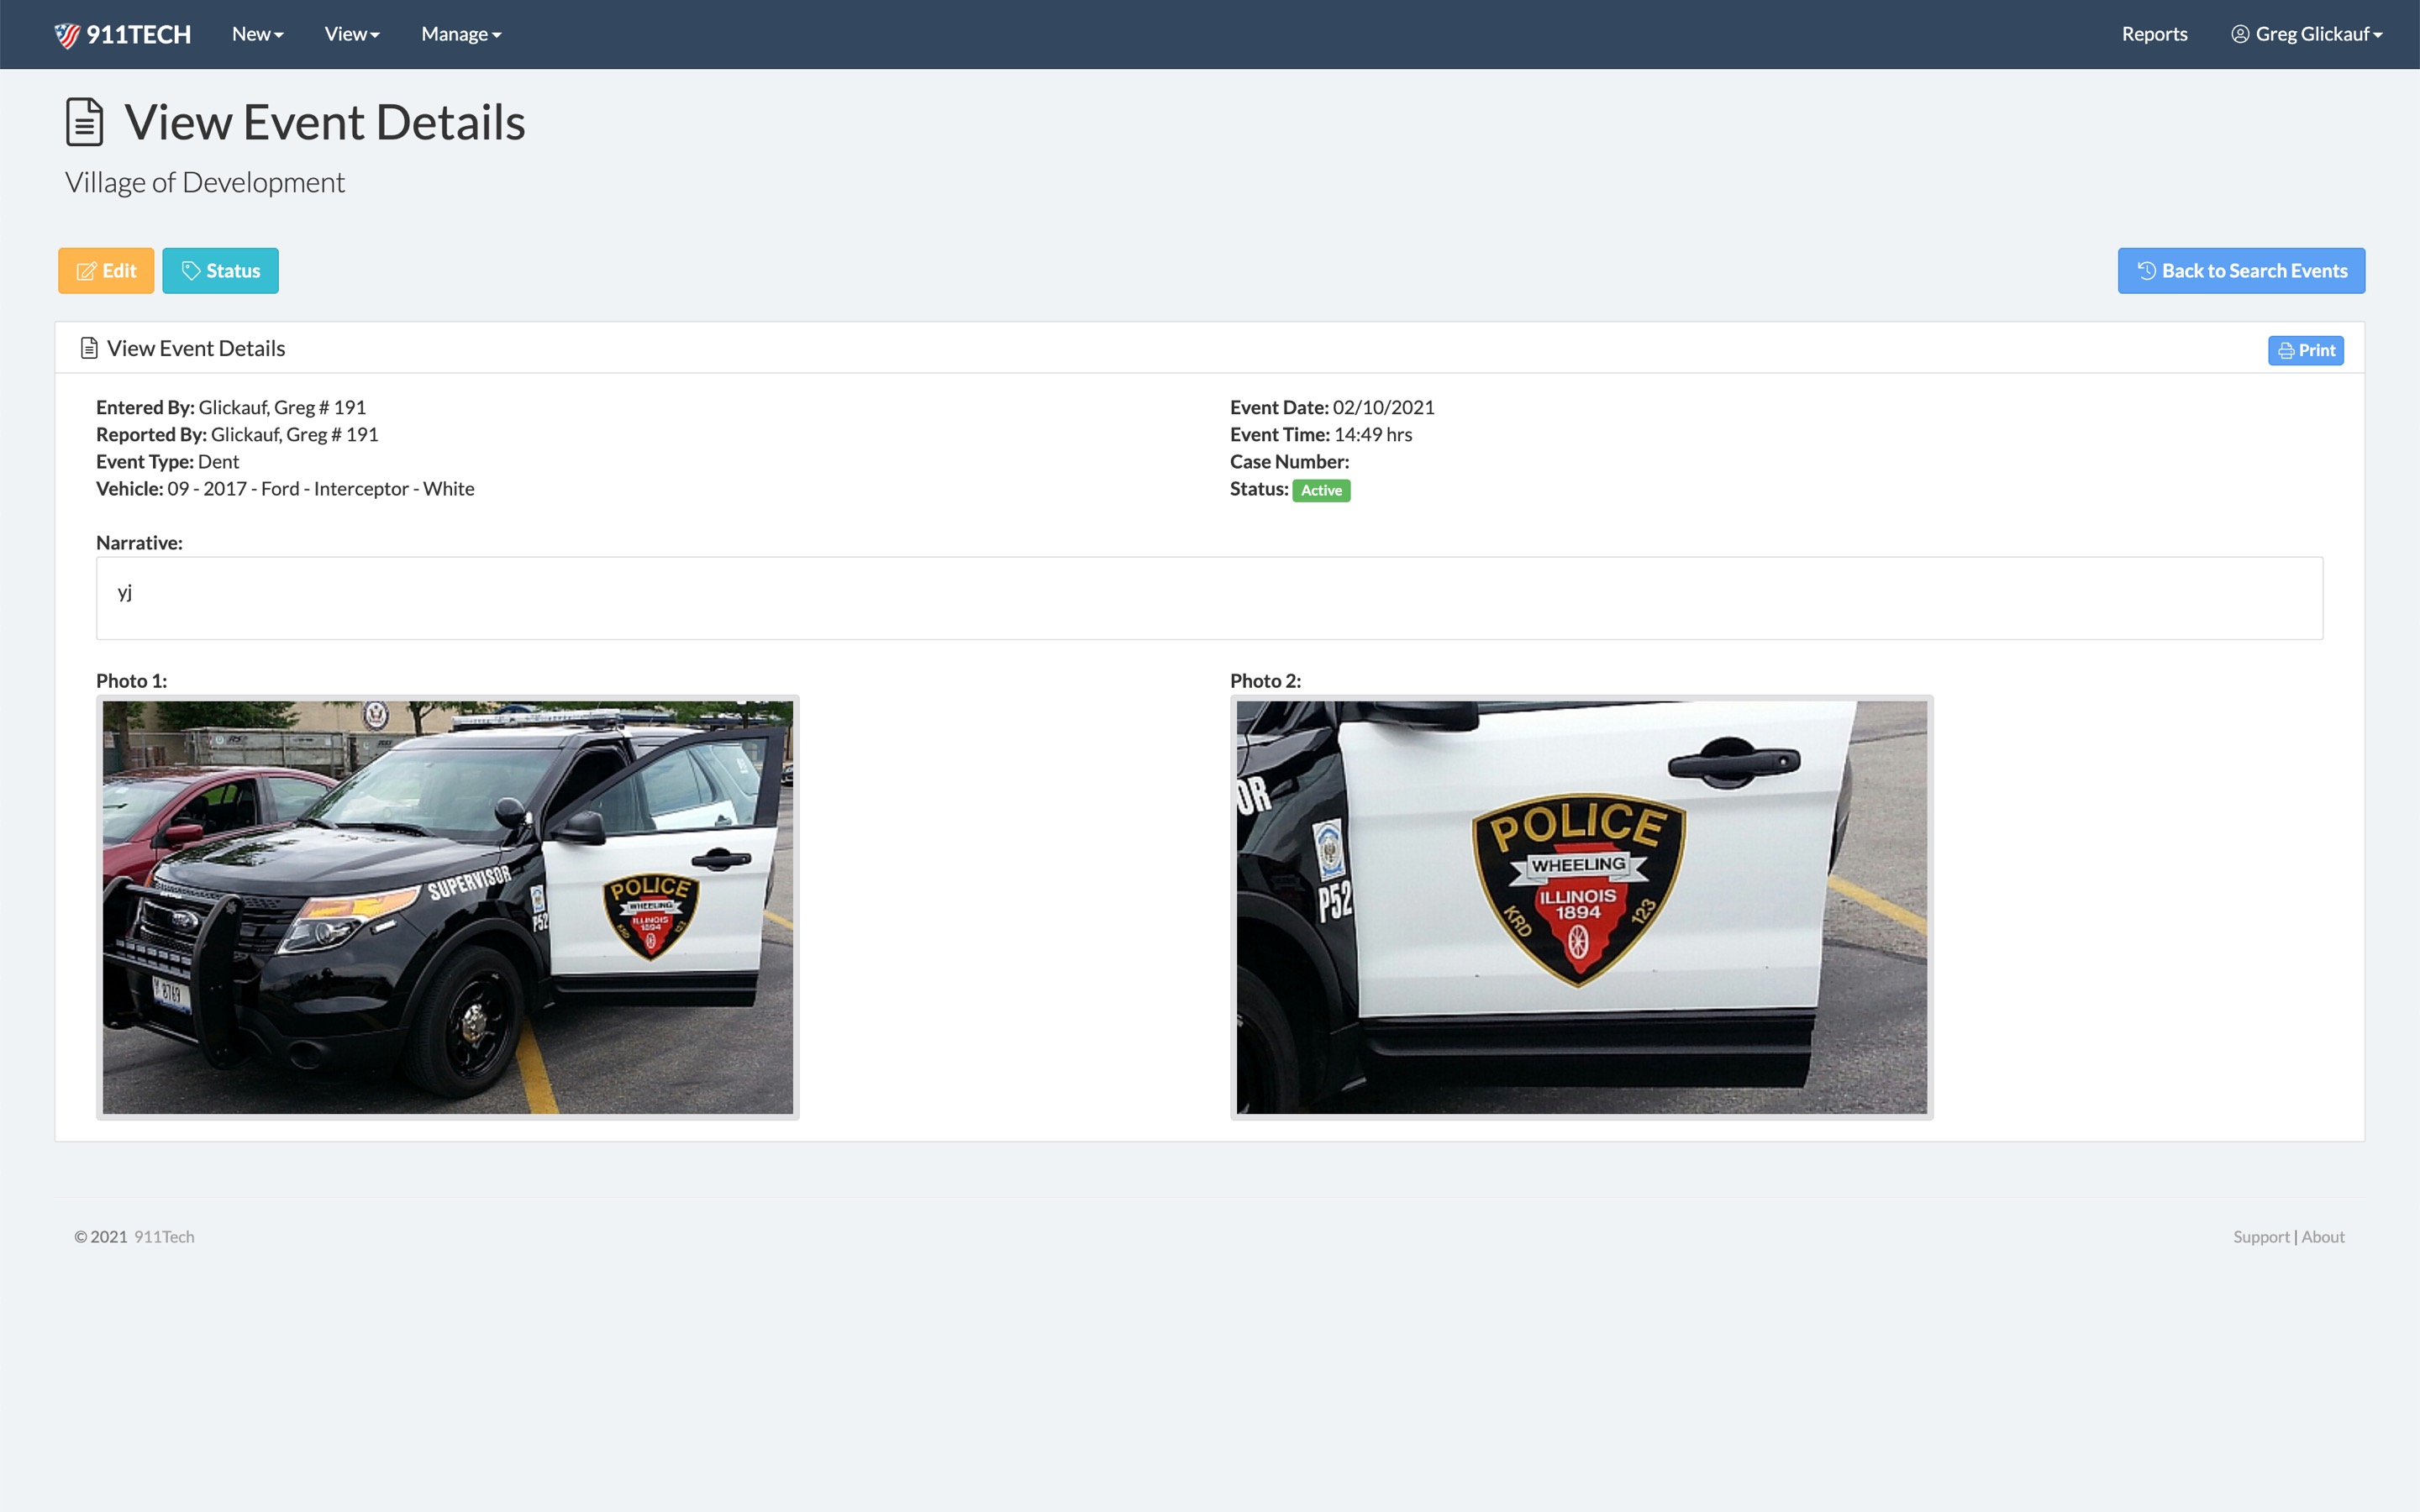The image size is (2420, 1512).
Task: Follow the Support footer link
Action: pyautogui.click(x=2260, y=1237)
